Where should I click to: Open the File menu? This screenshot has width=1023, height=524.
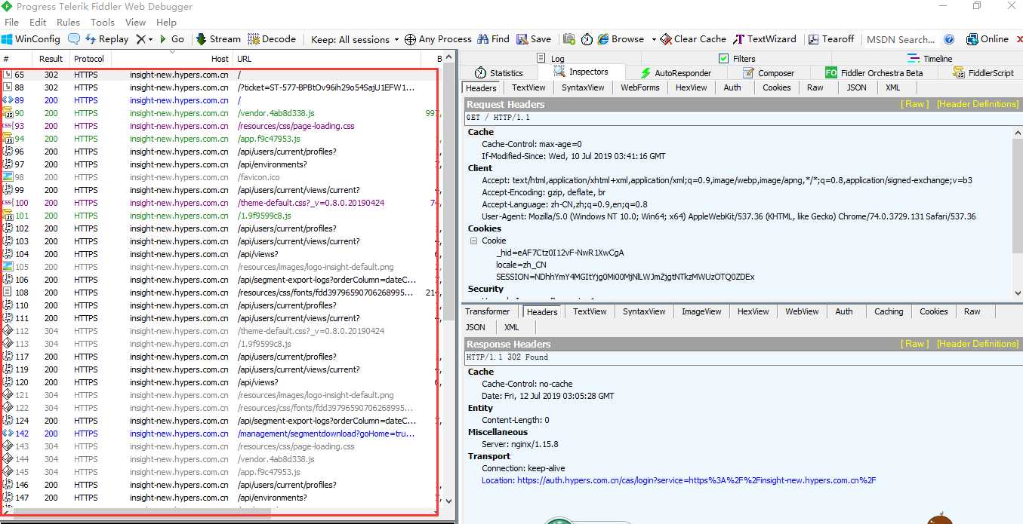point(11,23)
